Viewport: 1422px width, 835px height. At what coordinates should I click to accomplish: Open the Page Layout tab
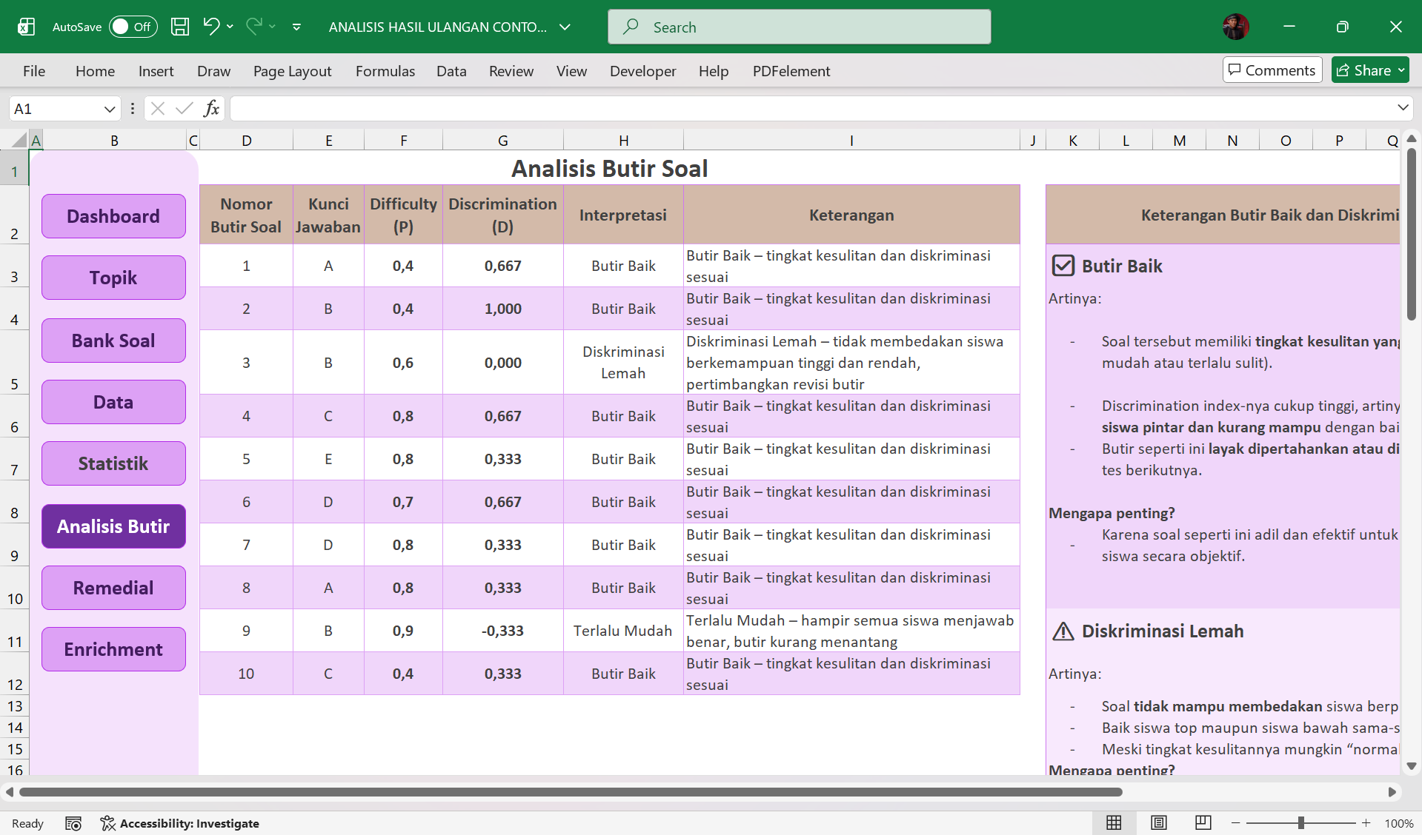pyautogui.click(x=292, y=71)
